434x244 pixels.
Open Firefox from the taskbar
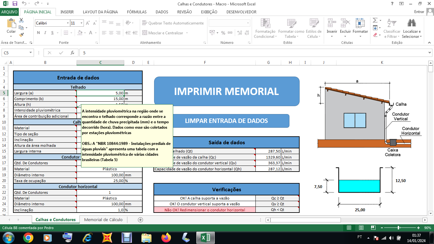coord(166,237)
